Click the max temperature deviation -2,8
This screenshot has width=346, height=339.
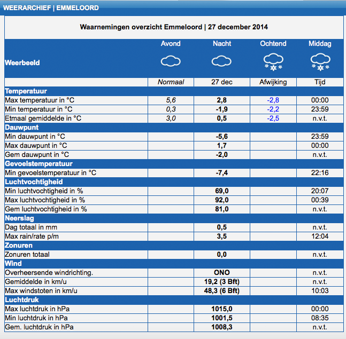[273, 100]
